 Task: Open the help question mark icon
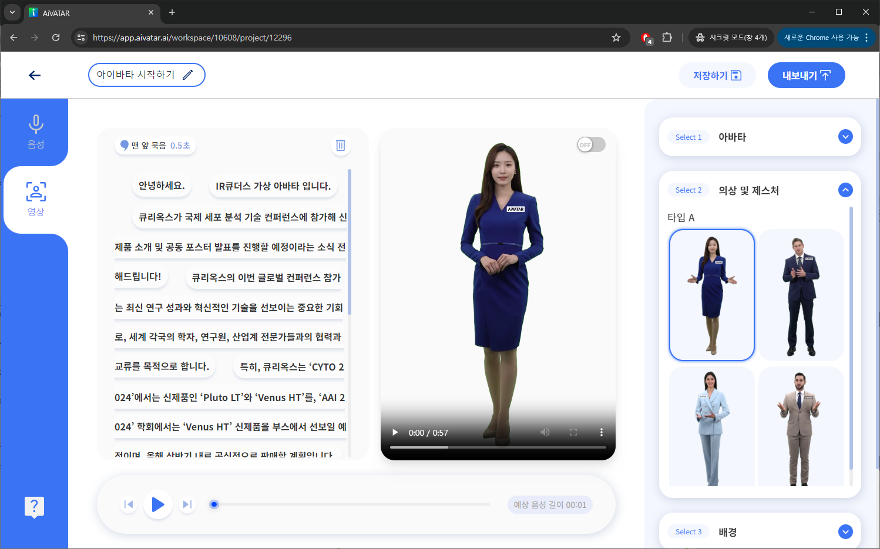[34, 507]
